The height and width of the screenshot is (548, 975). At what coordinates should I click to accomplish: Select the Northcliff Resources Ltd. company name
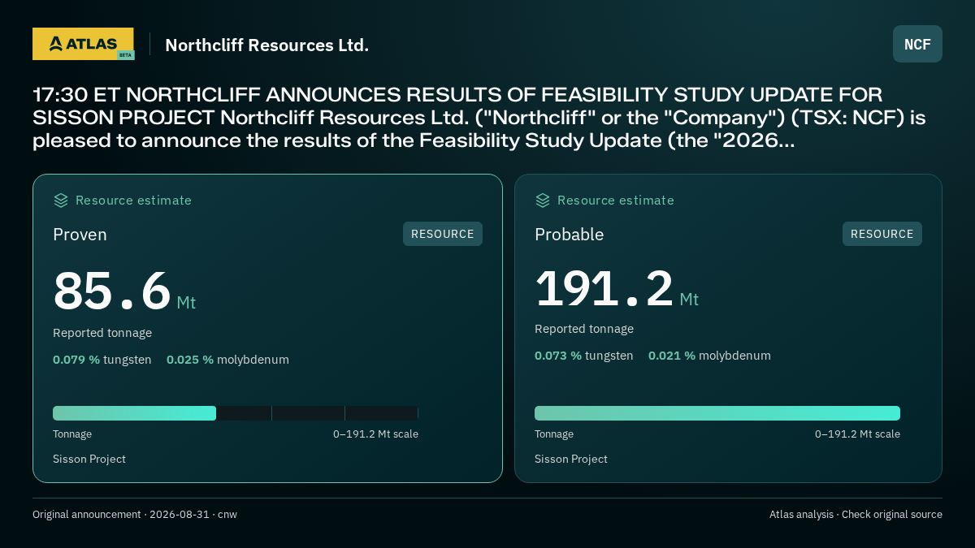pyautogui.click(x=267, y=45)
